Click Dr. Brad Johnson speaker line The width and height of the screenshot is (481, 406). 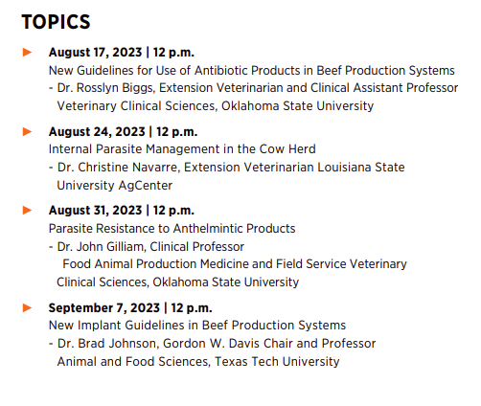click(212, 344)
